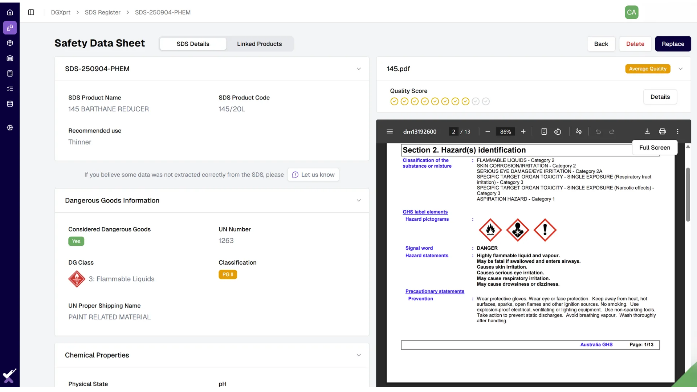Click the Thinner recommended use value
This screenshot has width=697, height=392.
point(80,142)
